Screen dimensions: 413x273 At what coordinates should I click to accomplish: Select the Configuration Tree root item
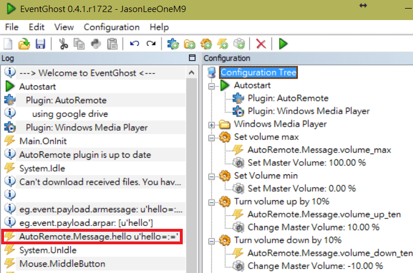pyautogui.click(x=258, y=72)
